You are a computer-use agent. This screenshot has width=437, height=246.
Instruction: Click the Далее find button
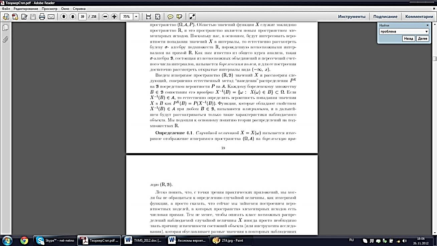422,38
